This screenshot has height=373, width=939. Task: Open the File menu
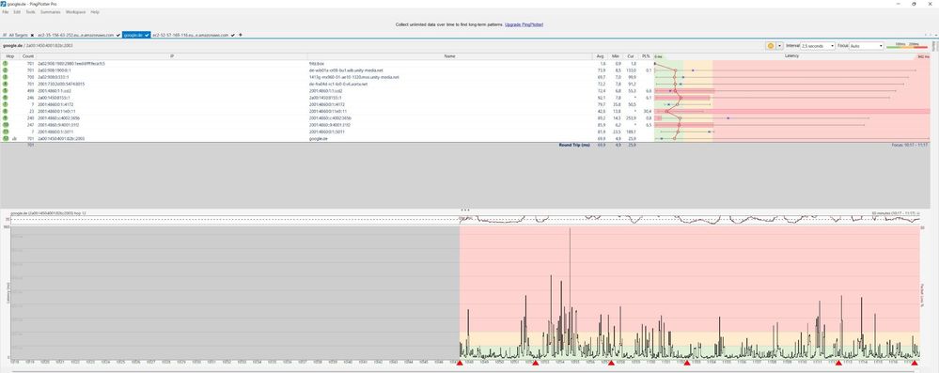(5, 12)
